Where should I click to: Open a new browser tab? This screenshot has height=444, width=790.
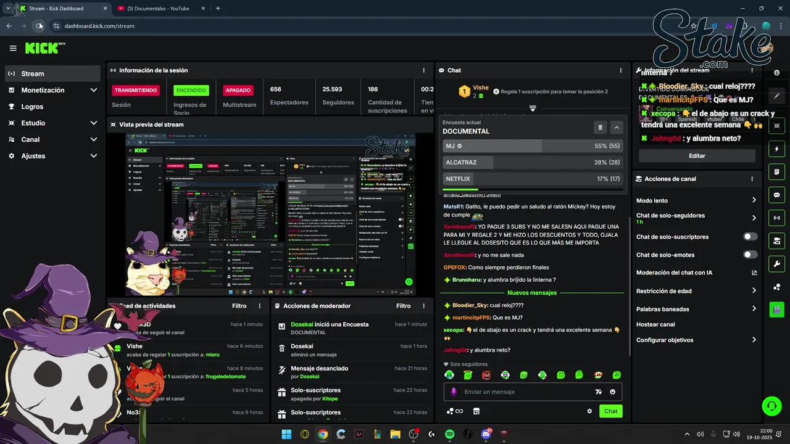click(x=218, y=9)
